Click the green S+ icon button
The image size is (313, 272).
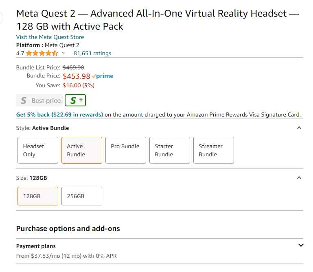tap(75, 100)
